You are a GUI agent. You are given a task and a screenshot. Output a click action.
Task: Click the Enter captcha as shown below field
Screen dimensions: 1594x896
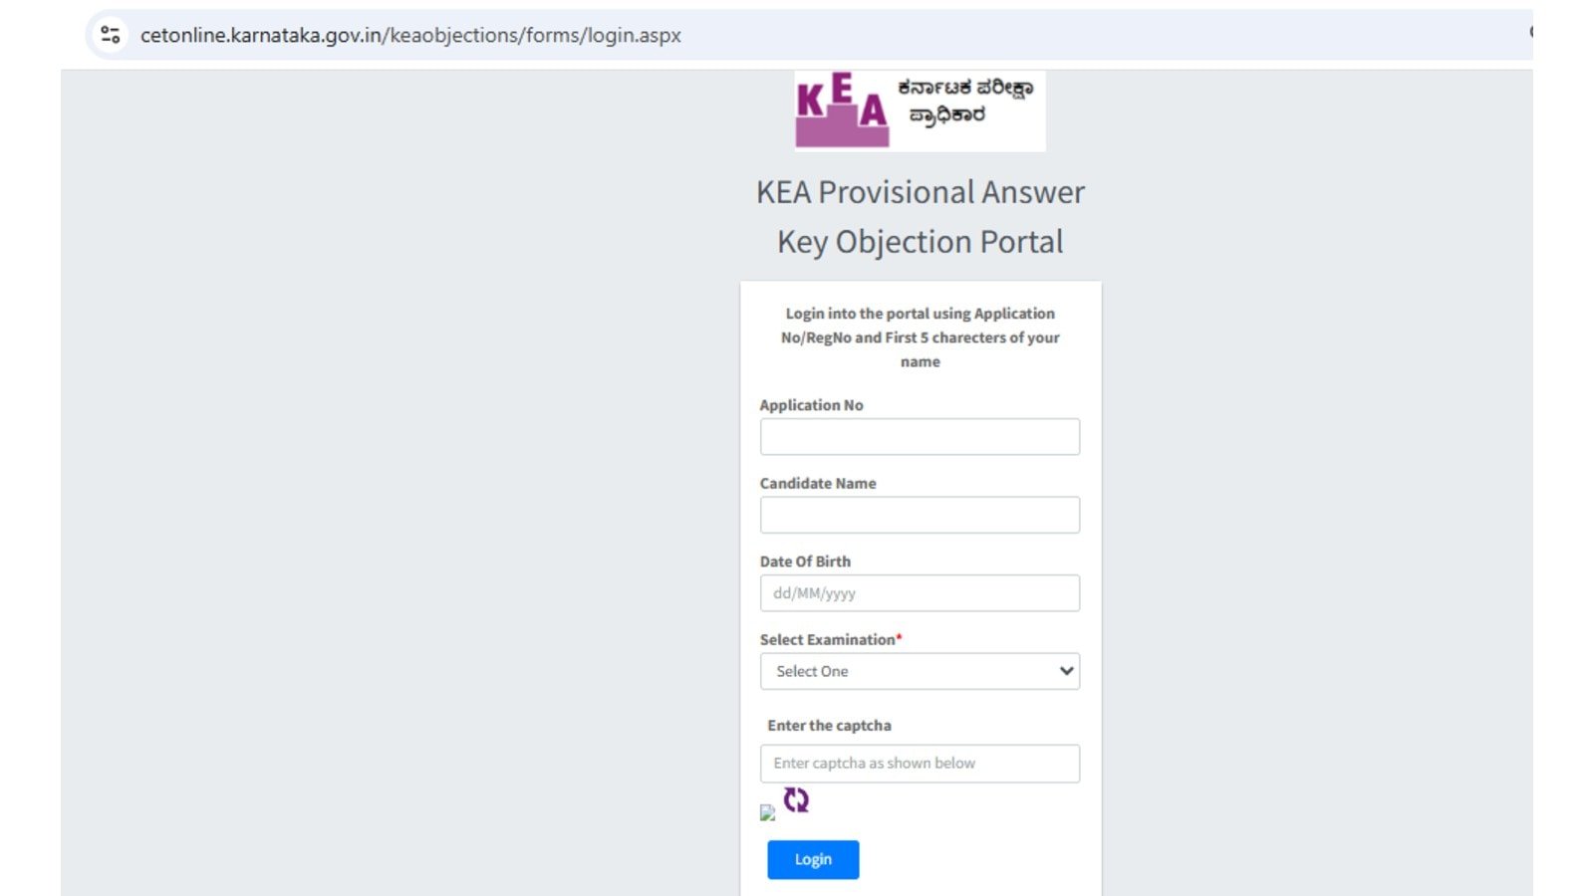pos(919,764)
